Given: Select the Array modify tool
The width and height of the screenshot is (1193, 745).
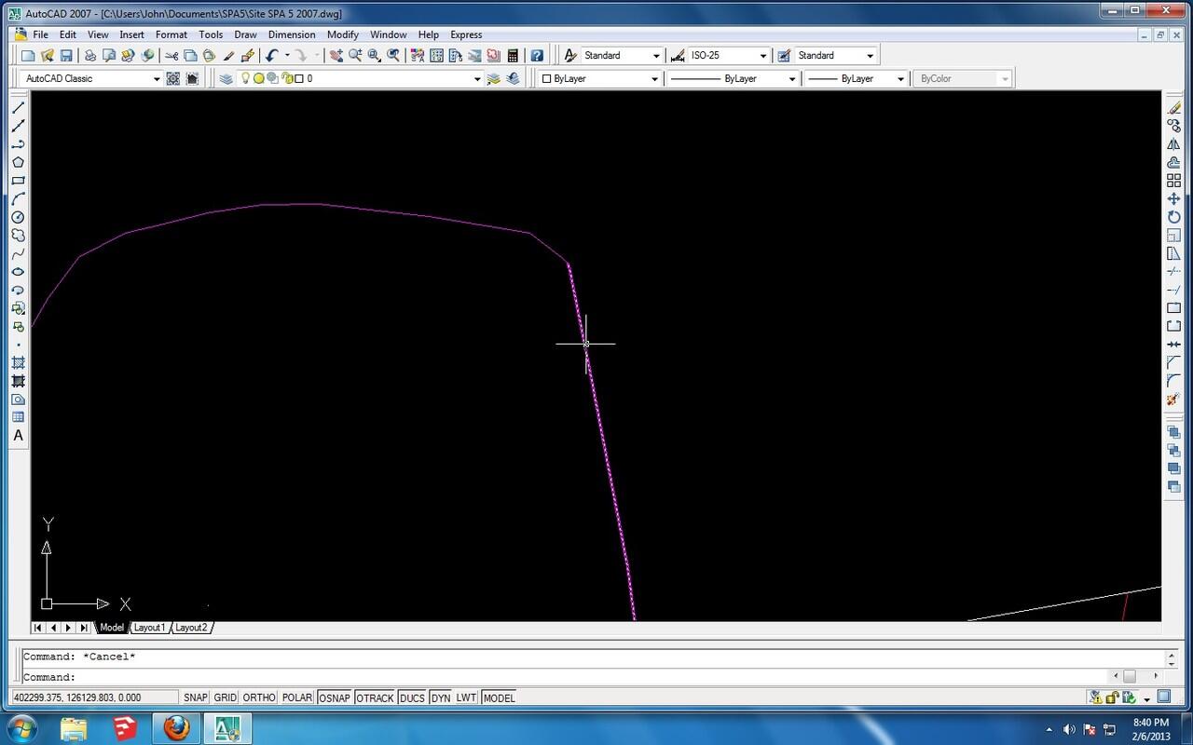Looking at the screenshot, I should [x=1174, y=181].
